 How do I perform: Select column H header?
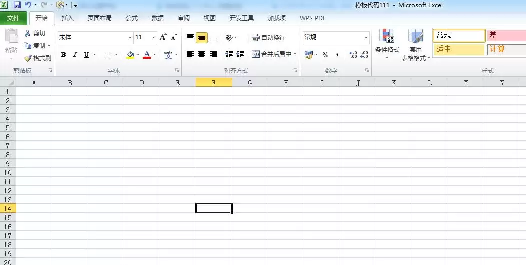click(x=286, y=83)
